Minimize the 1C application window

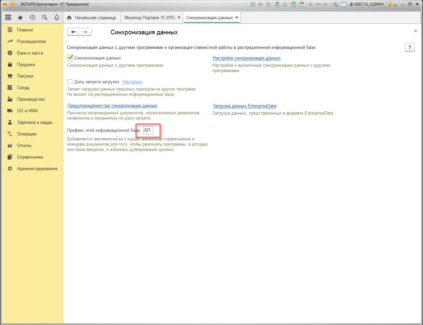pos(403,4)
